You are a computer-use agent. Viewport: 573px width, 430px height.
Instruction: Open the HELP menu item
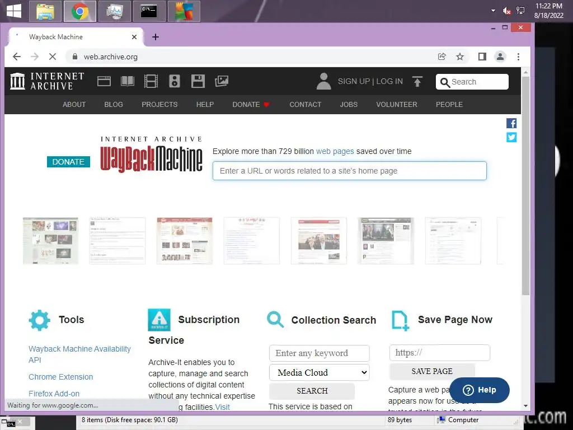tap(205, 105)
